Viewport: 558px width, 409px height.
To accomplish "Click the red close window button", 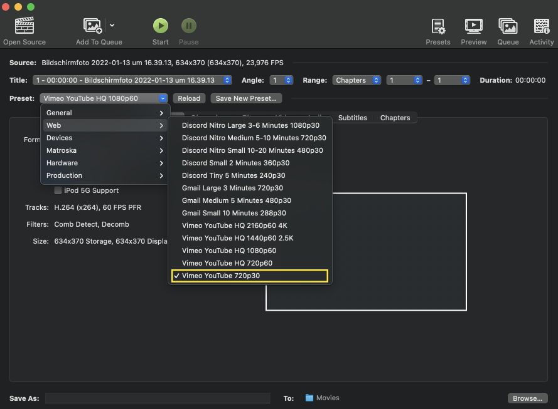I will pyautogui.click(x=6, y=7).
